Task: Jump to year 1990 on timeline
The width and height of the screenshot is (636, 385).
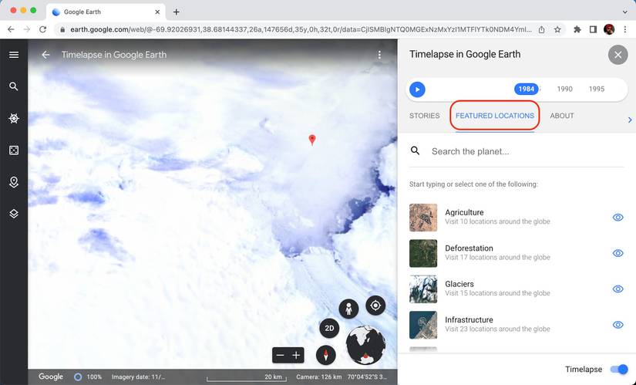Action: 564,89
